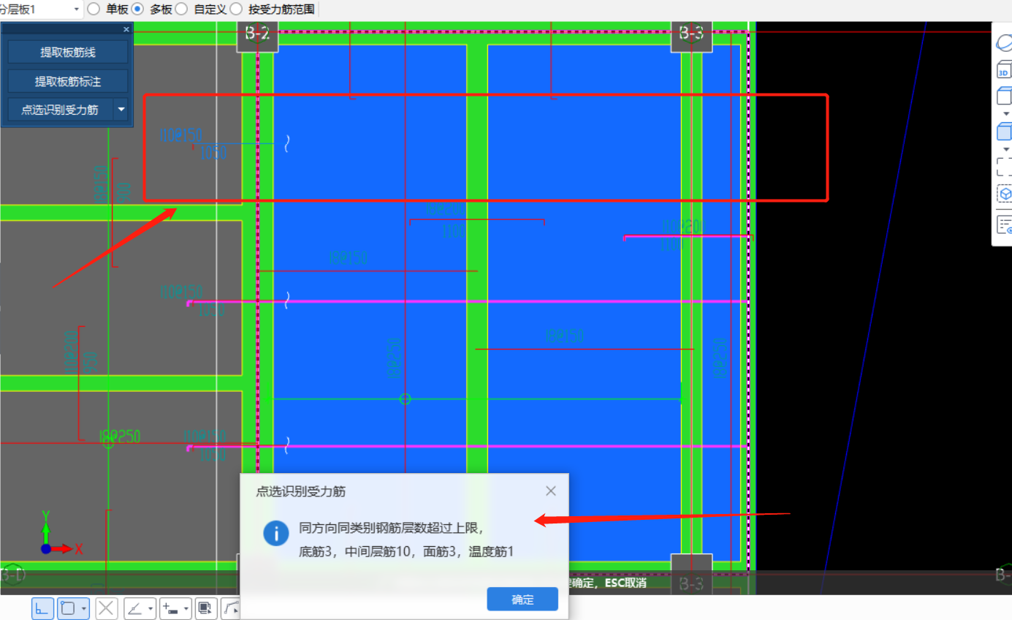Open the object snap options dropdown arrow
Viewport: 1012px width, 620px height.
[x=85, y=608]
